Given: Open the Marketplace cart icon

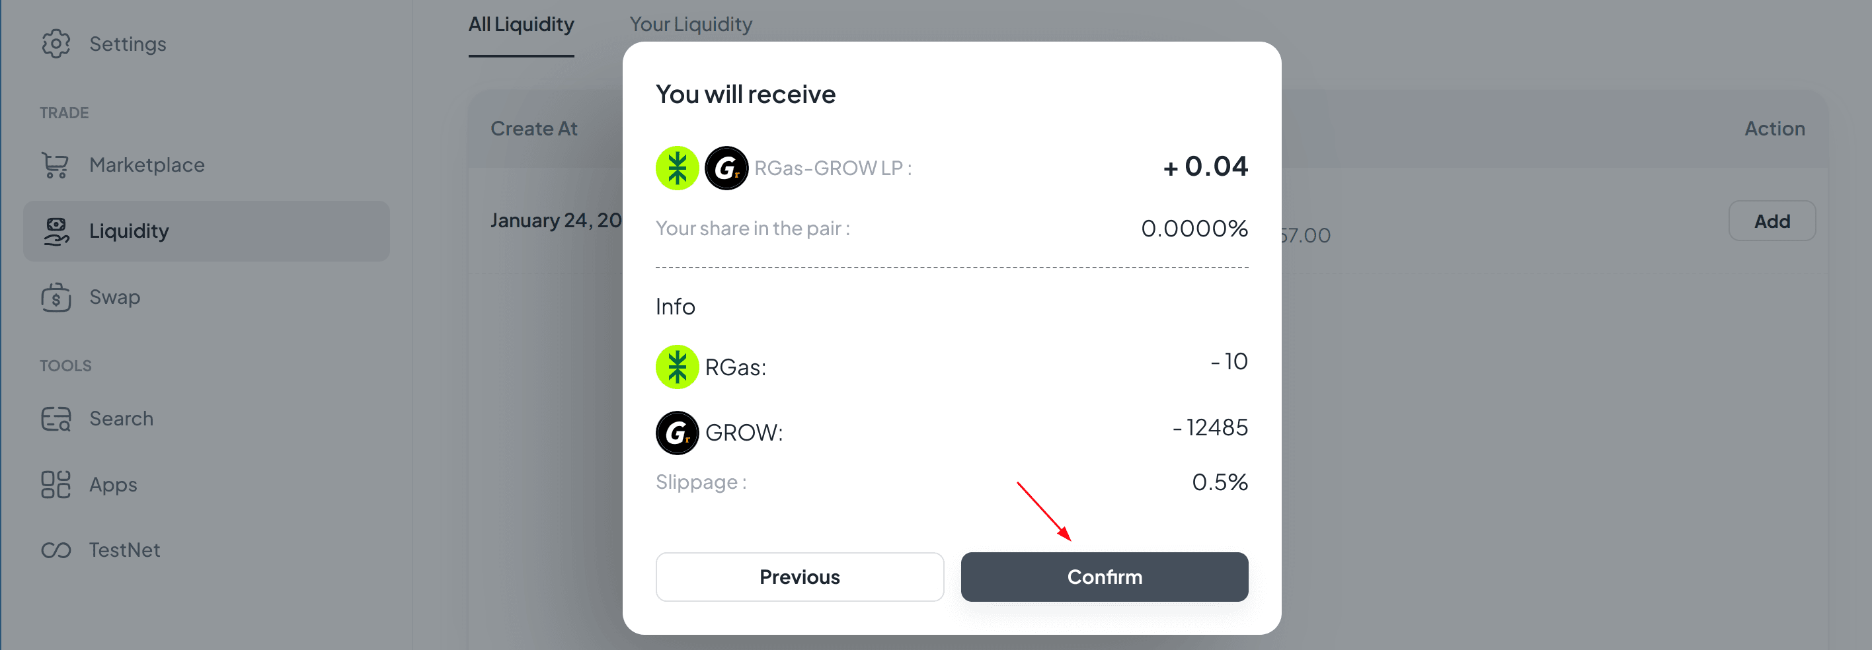Looking at the screenshot, I should point(56,165).
